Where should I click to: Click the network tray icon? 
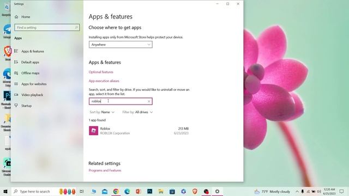click(308, 191)
